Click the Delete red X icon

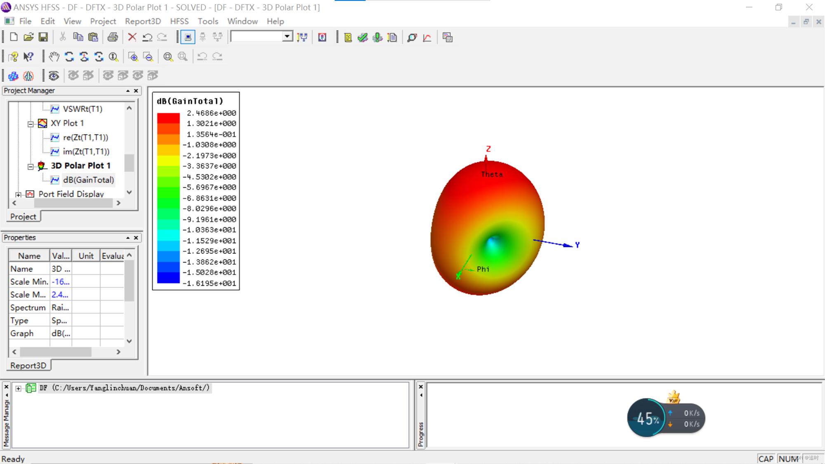132,38
